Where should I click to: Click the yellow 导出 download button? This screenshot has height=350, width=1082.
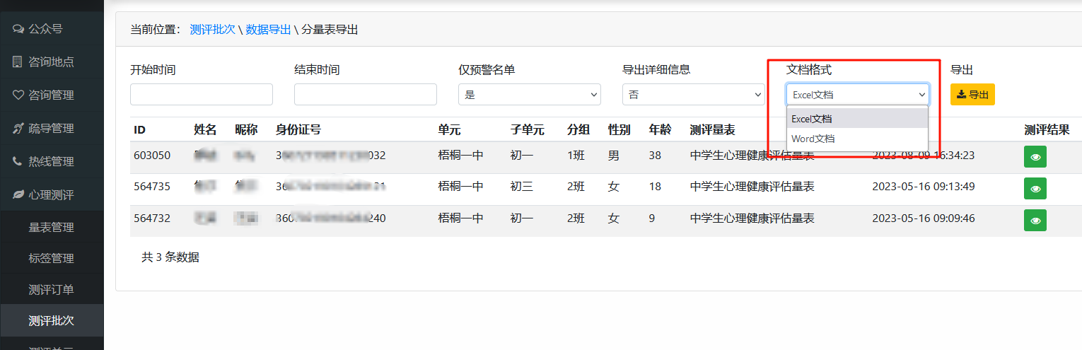[972, 95]
